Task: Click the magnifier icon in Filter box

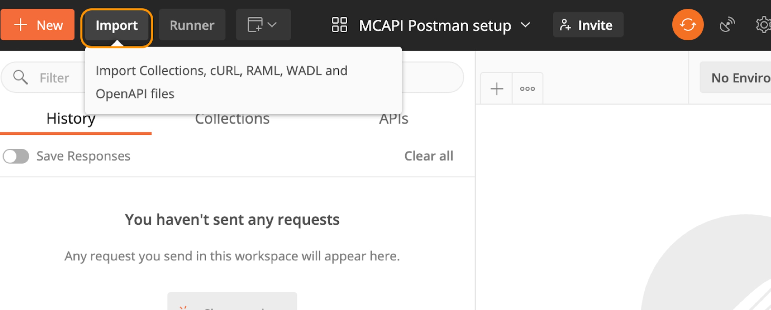Action: (x=20, y=77)
